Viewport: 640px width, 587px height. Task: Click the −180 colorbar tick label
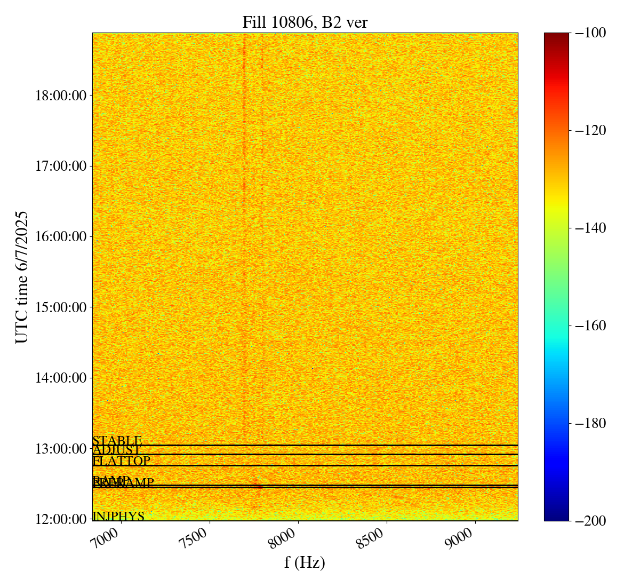(588, 423)
